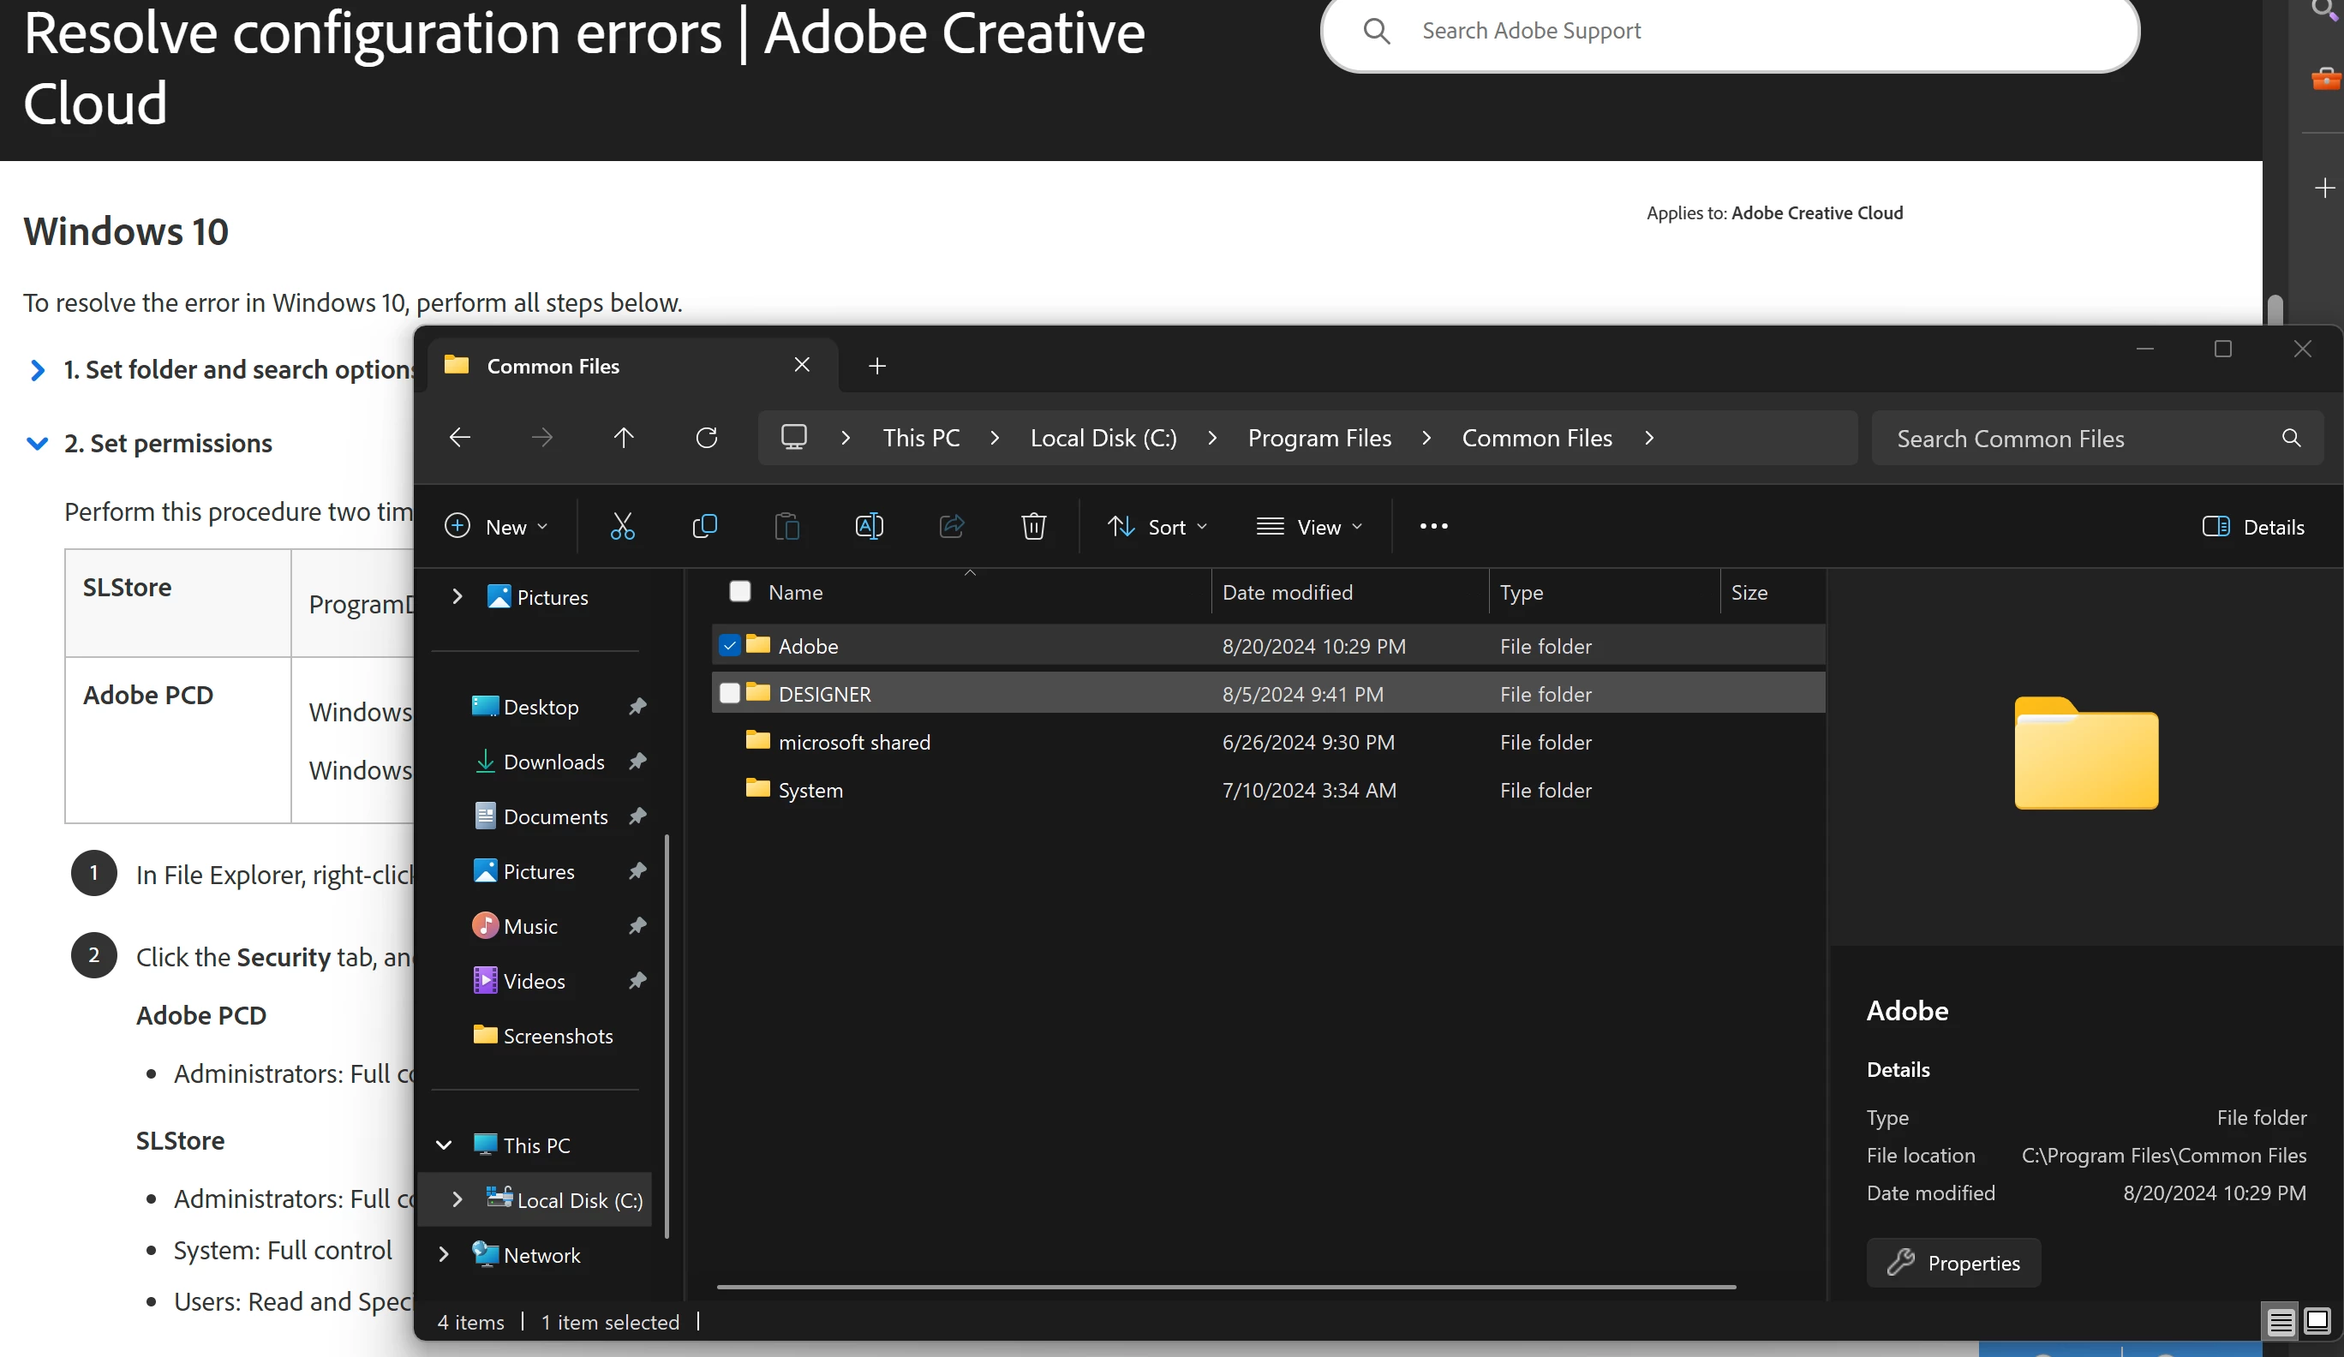Image resolution: width=2344 pixels, height=1357 pixels.
Task: Click the Properties button
Action: tap(1952, 1262)
